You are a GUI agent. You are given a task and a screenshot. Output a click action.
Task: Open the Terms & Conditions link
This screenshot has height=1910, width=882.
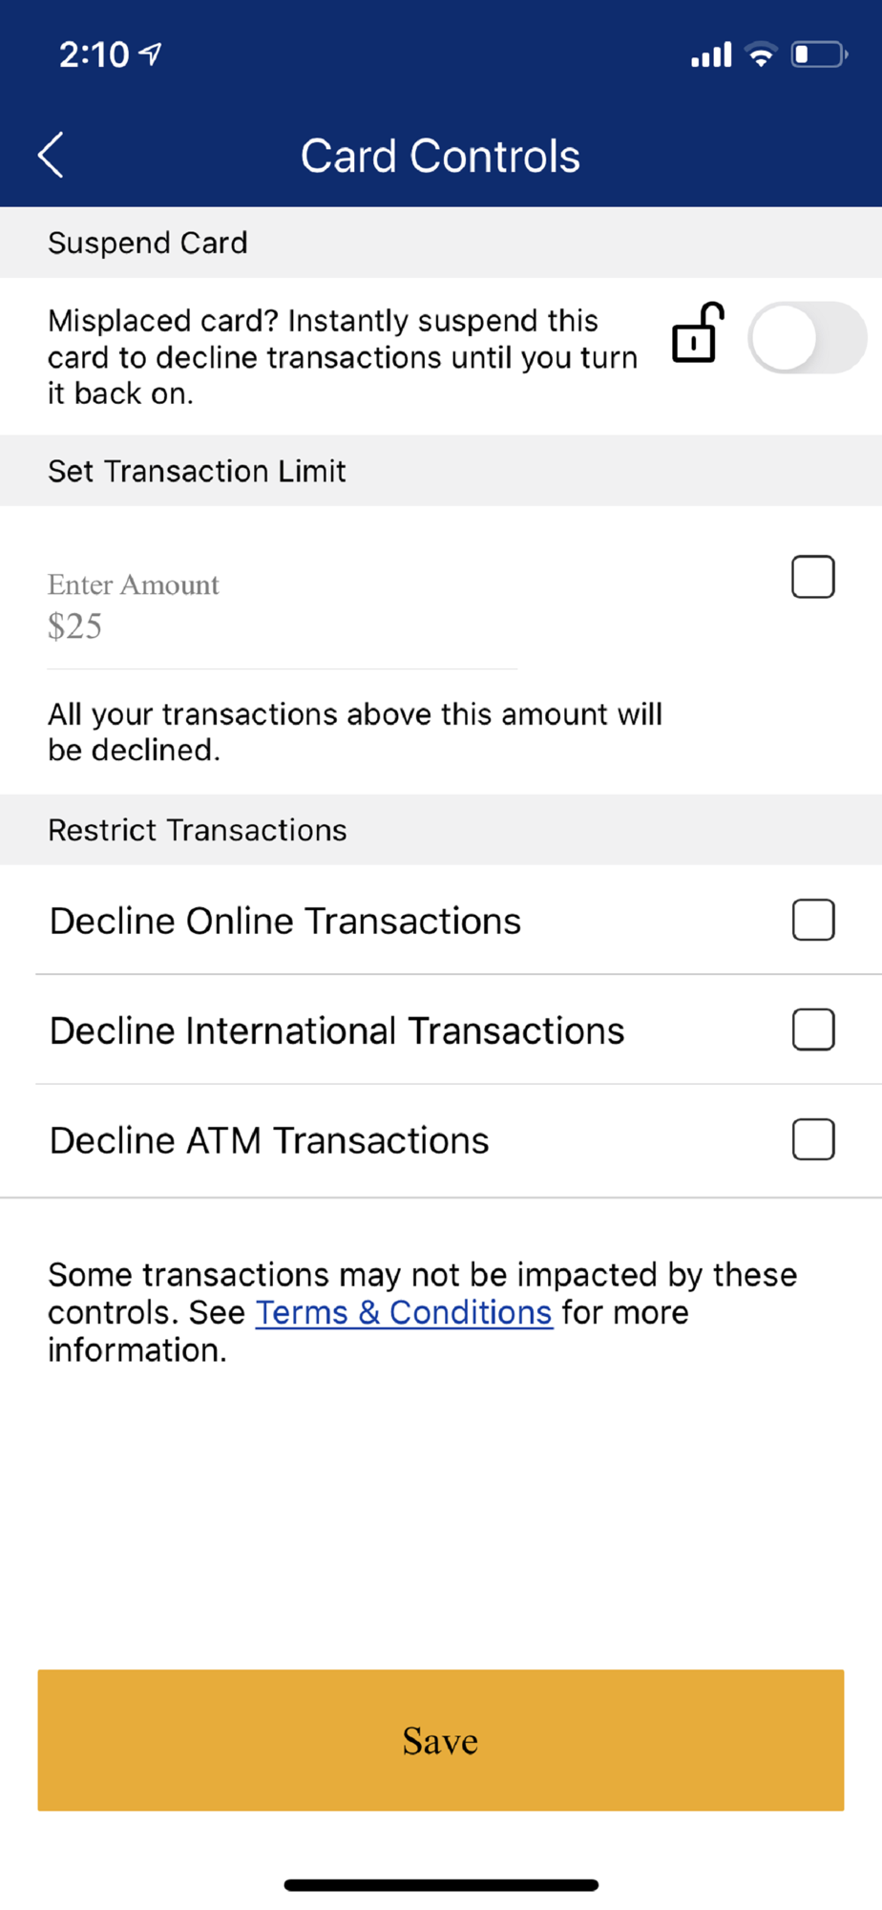coord(404,1312)
